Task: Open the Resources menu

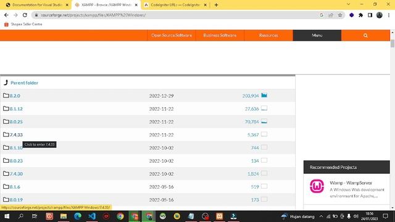Action: pyautogui.click(x=268, y=36)
